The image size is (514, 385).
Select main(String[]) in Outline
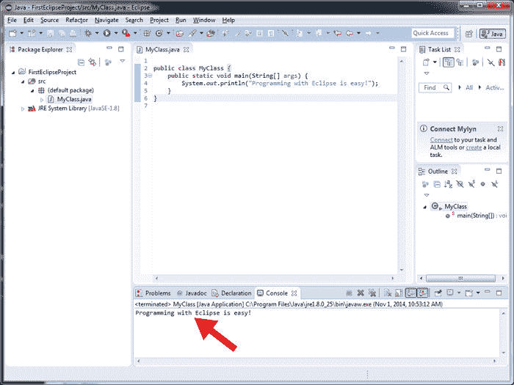(475, 216)
